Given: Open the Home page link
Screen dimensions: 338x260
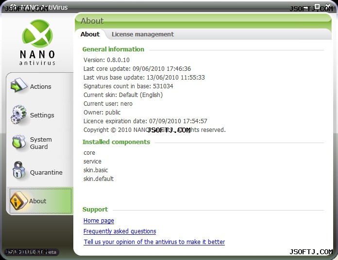Looking at the screenshot, I should tap(99, 221).
